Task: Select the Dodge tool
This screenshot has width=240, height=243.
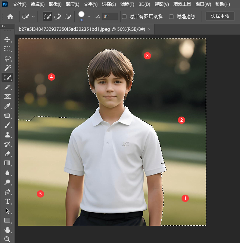Action: (7, 182)
